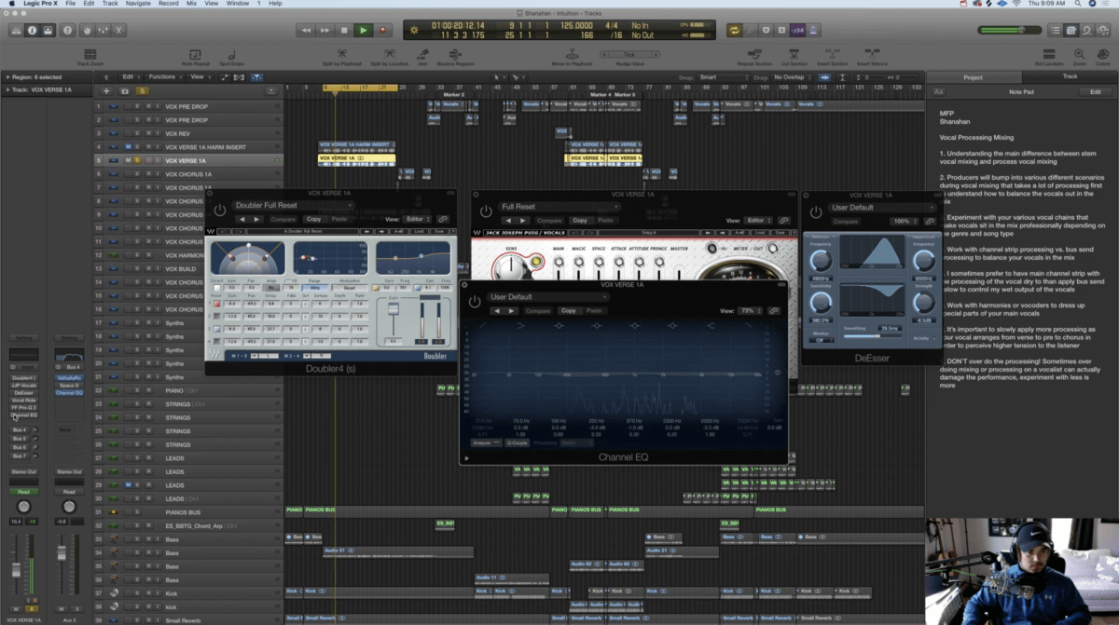Viewport: 1119px width, 625px height.
Task: Open the Functions dropdown in tracks area
Action: coord(164,76)
